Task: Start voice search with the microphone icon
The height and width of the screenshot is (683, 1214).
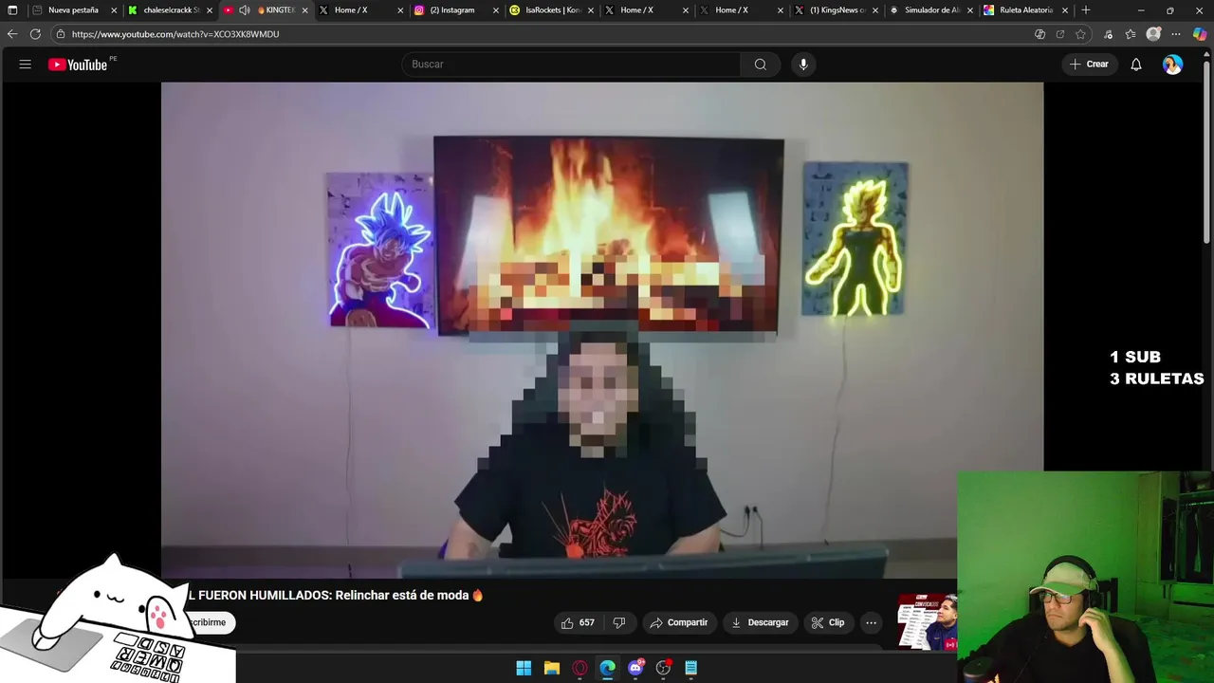Action: pyautogui.click(x=803, y=65)
